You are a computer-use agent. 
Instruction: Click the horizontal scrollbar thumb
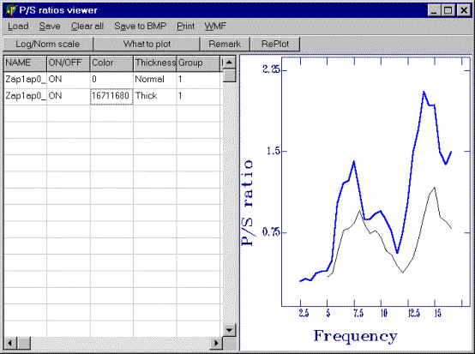pyautogui.click(x=24, y=343)
